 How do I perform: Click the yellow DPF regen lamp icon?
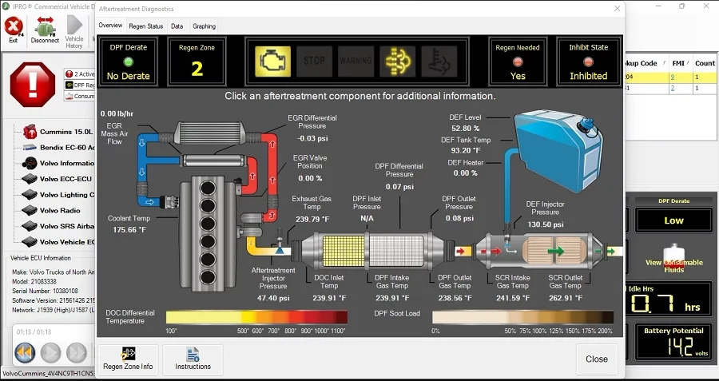[398, 61]
